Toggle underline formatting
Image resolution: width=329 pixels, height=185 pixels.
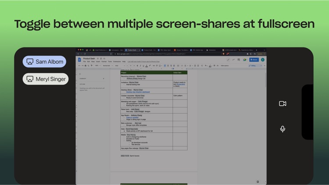pos(143,66)
